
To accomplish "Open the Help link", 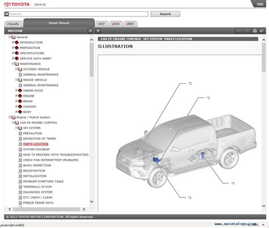I will click(260, 4).
